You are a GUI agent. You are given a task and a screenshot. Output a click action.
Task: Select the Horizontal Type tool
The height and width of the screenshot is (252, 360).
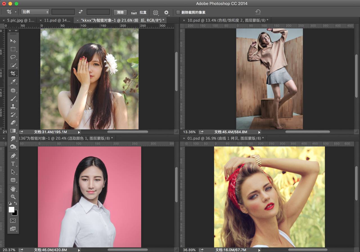pos(13,164)
